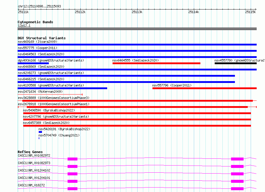Screen dimensions: 265x192
Task: Open the RefSeq Genes track heading
Action: pyautogui.click(x=30, y=152)
